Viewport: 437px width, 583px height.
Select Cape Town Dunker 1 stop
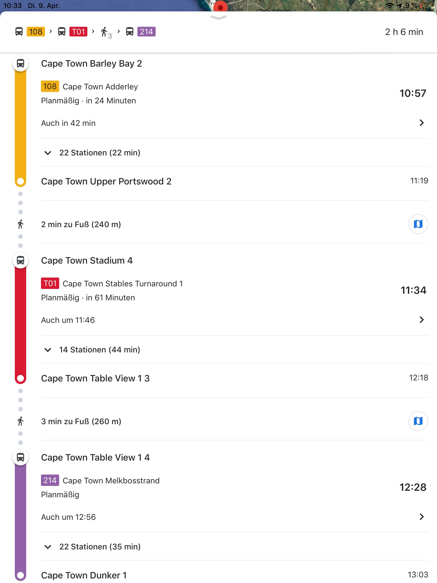coord(84,575)
